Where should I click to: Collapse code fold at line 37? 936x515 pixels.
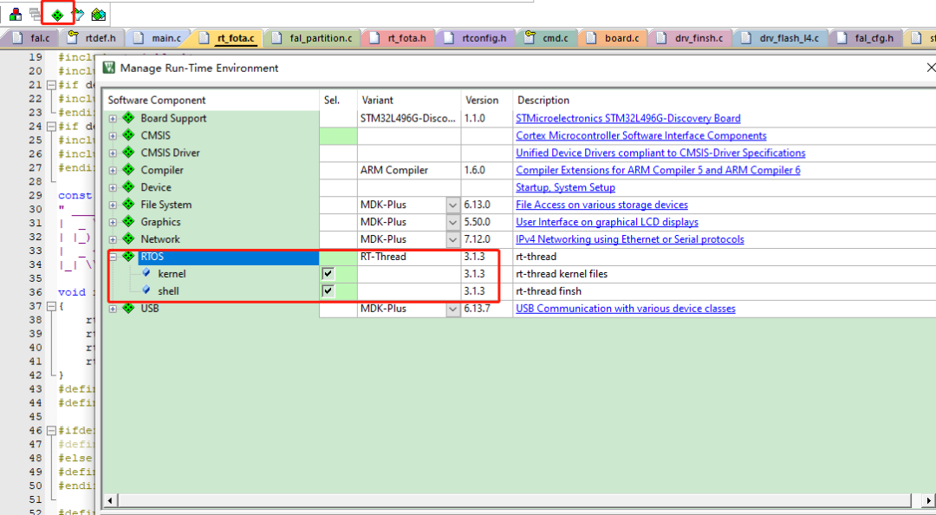coord(51,306)
